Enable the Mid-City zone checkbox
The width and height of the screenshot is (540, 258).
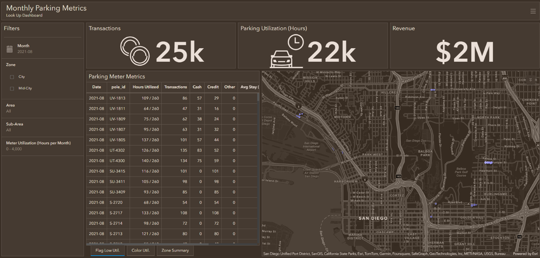(12, 89)
